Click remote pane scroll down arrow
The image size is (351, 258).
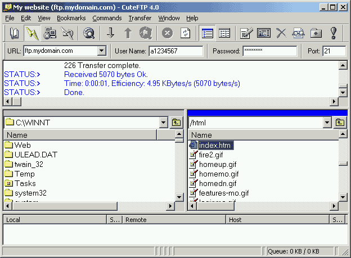343,197
